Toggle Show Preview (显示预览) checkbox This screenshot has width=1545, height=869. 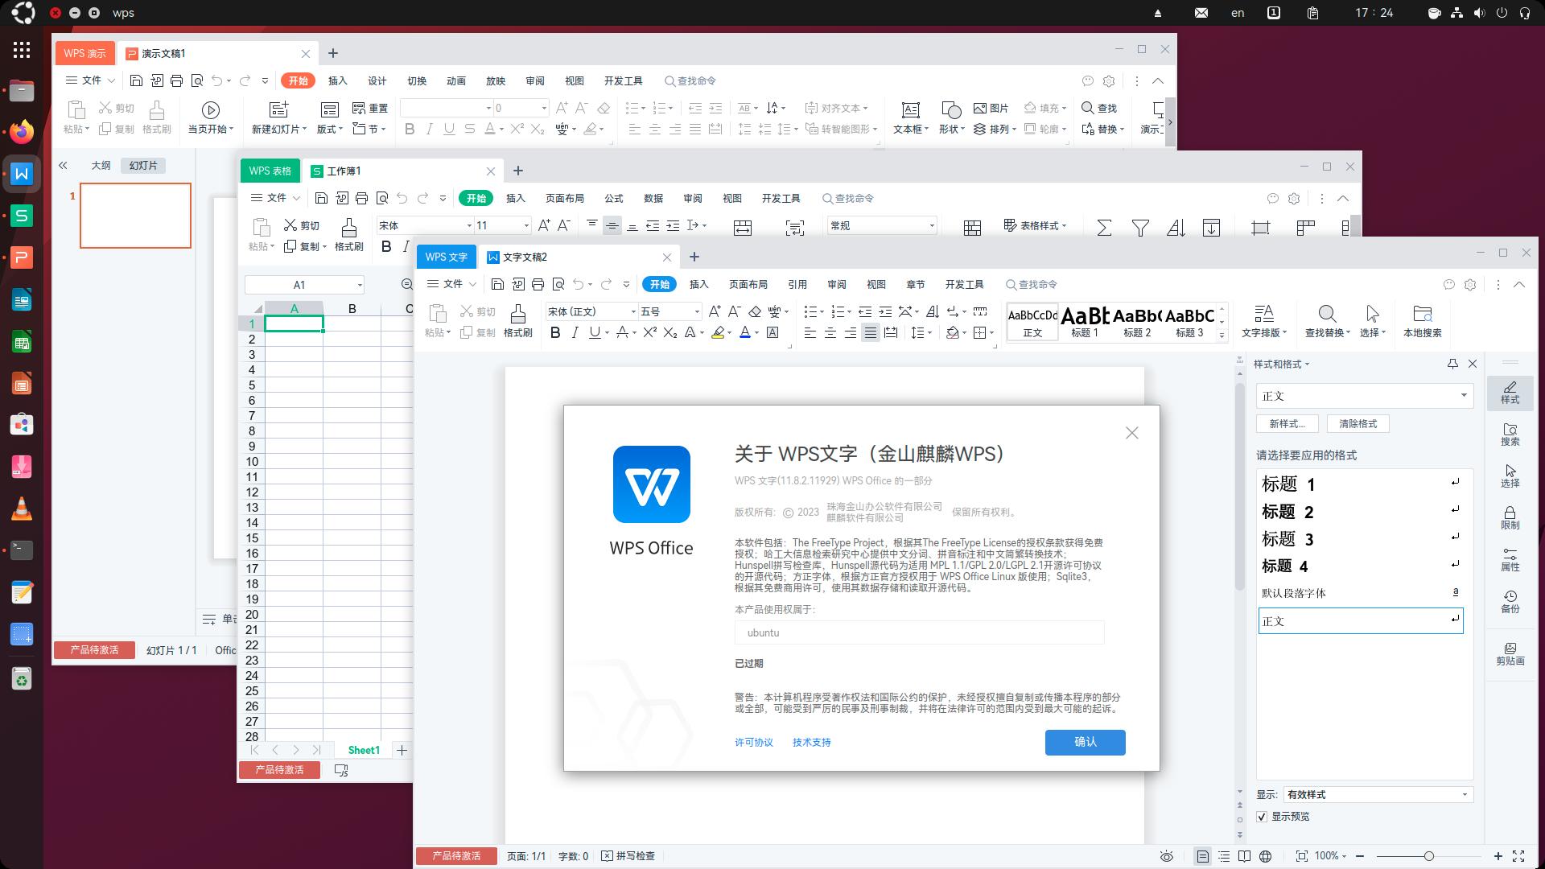click(x=1261, y=816)
